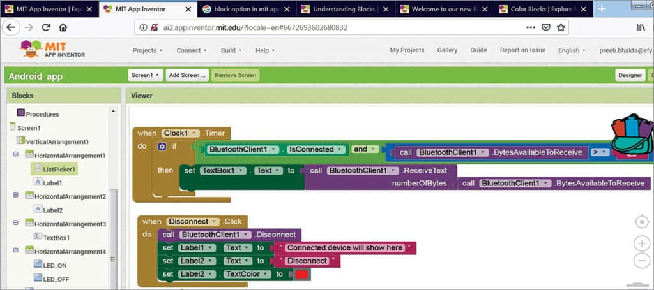Screen dimensions: 654x290
Task: Bookmark this page with the star icon
Action: [x=561, y=27]
